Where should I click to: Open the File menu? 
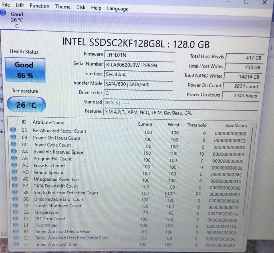click(x=6, y=5)
